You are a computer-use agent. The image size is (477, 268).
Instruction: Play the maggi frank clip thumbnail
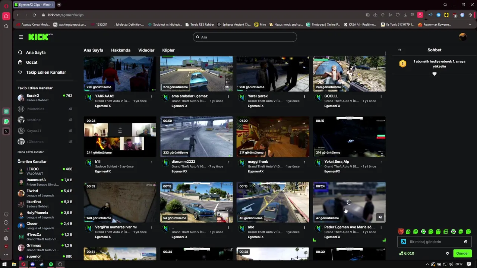coord(273,137)
